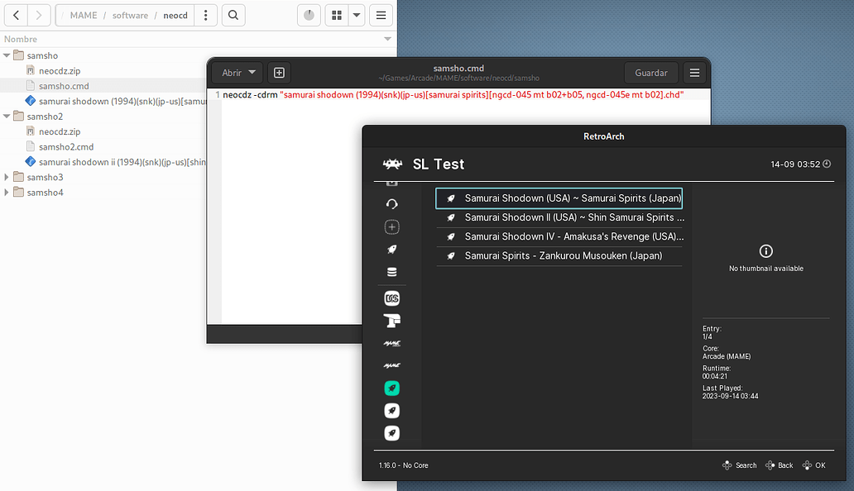Select the Netplay headset icon in sidebar
Screen dimensions: 854x491
click(391, 204)
